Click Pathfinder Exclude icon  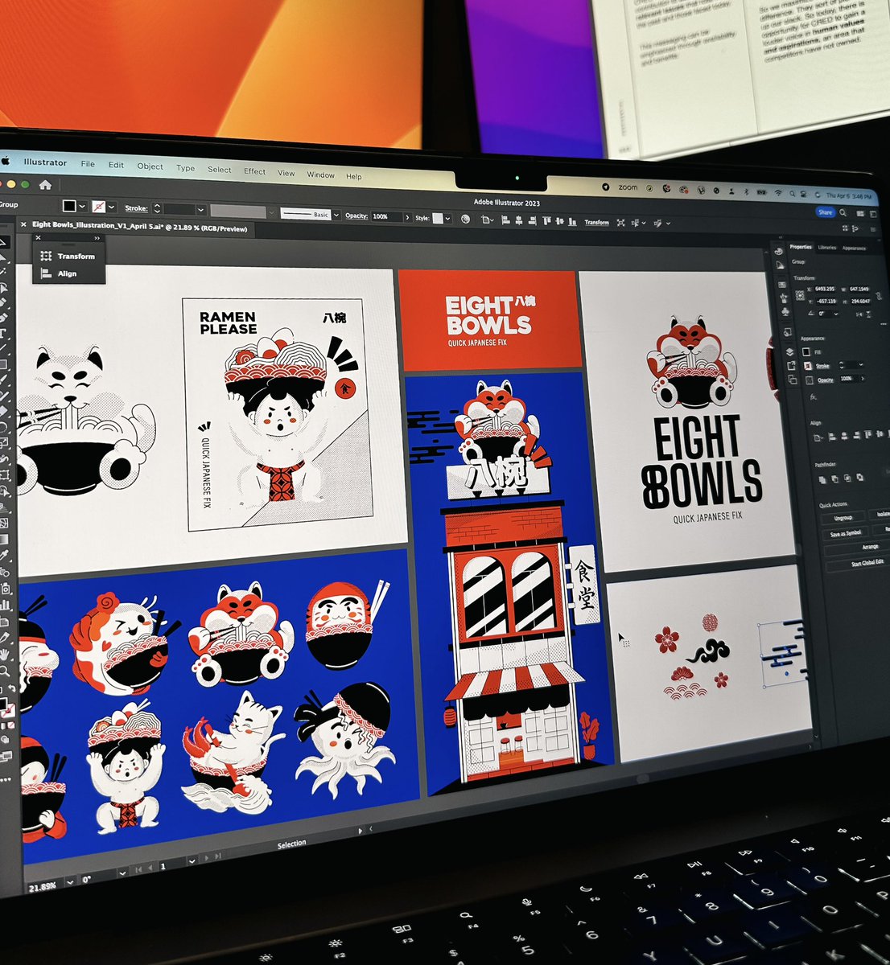(859, 478)
